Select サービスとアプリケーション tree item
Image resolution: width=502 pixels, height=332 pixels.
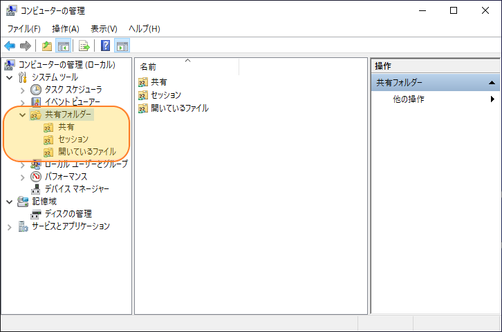(71, 226)
